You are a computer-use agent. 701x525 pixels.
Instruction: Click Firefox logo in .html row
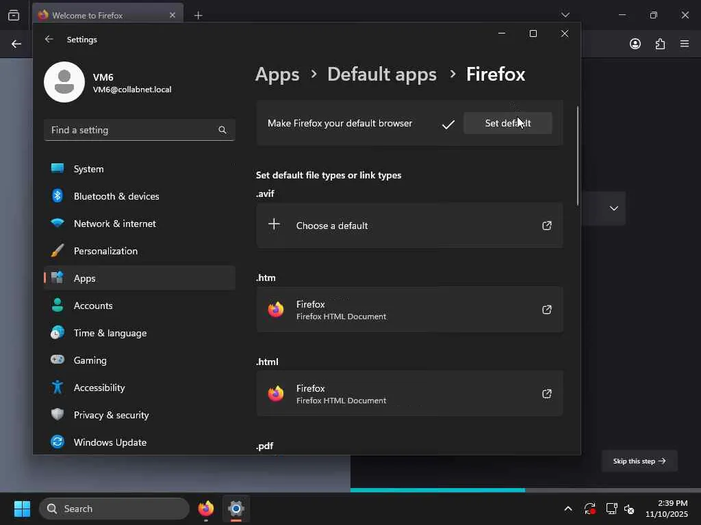point(276,393)
